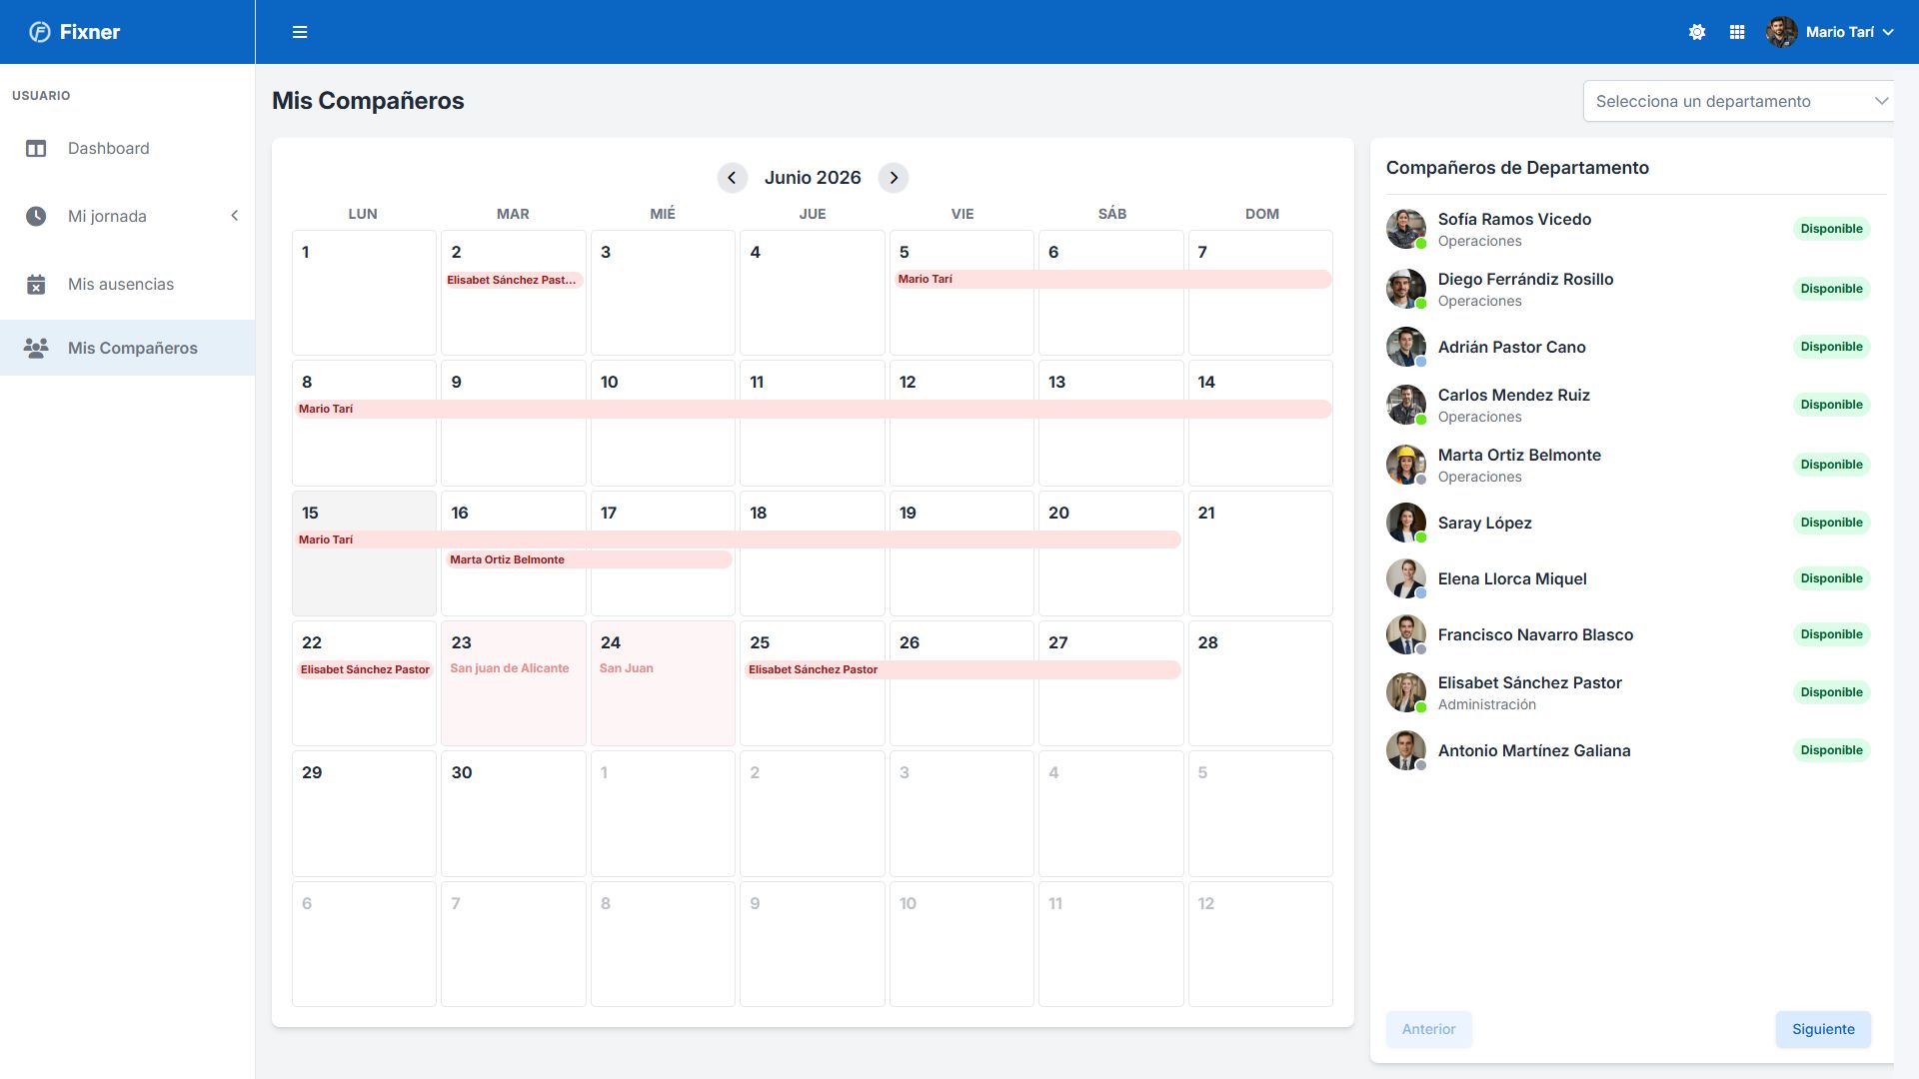Expand the Mi jornada submenu arrow
Screen dimensions: 1919x1079
(234, 216)
